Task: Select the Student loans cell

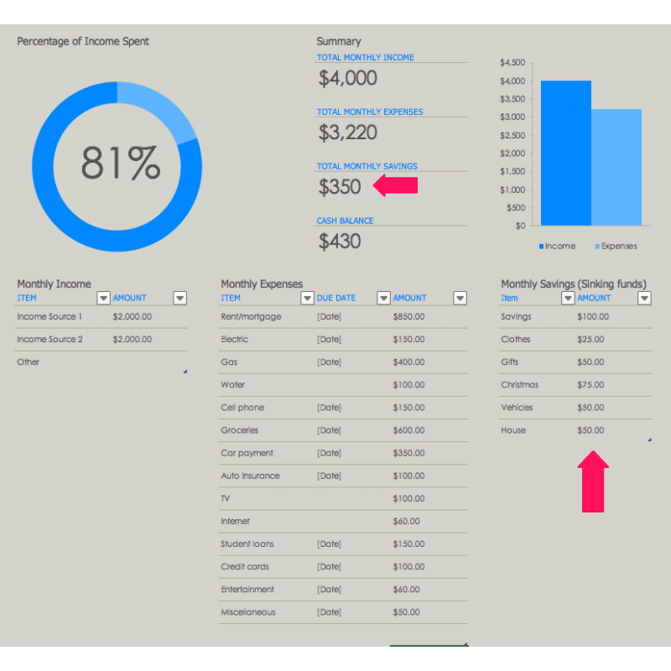Action: (x=247, y=544)
